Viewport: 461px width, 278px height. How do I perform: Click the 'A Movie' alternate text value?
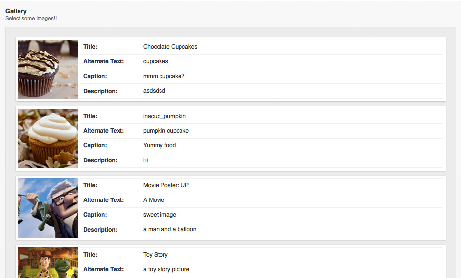click(154, 200)
